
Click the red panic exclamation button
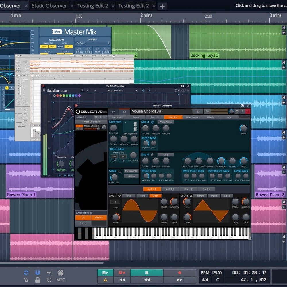[248, 111]
